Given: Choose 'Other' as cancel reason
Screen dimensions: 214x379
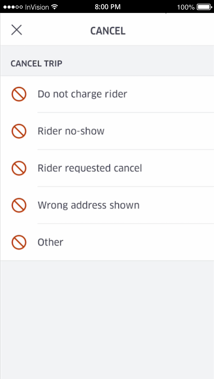Looking at the screenshot, I should pyautogui.click(x=50, y=242).
